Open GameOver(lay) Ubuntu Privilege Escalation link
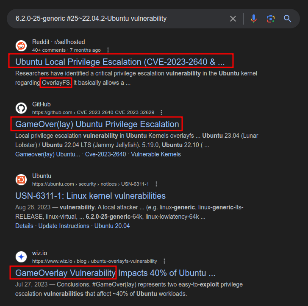308x306 pixels. point(97,124)
